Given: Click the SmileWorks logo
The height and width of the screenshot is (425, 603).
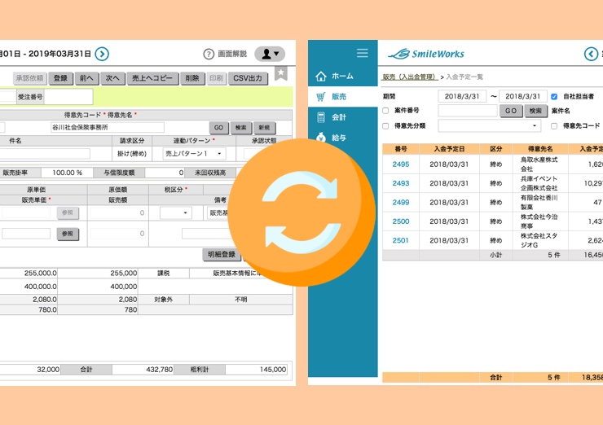Looking at the screenshot, I should tap(426, 54).
